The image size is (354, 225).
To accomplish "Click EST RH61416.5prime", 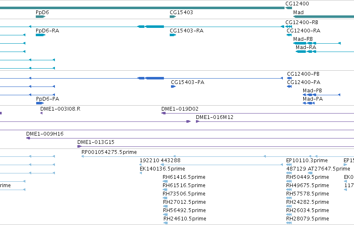I will (x=184, y=177).
